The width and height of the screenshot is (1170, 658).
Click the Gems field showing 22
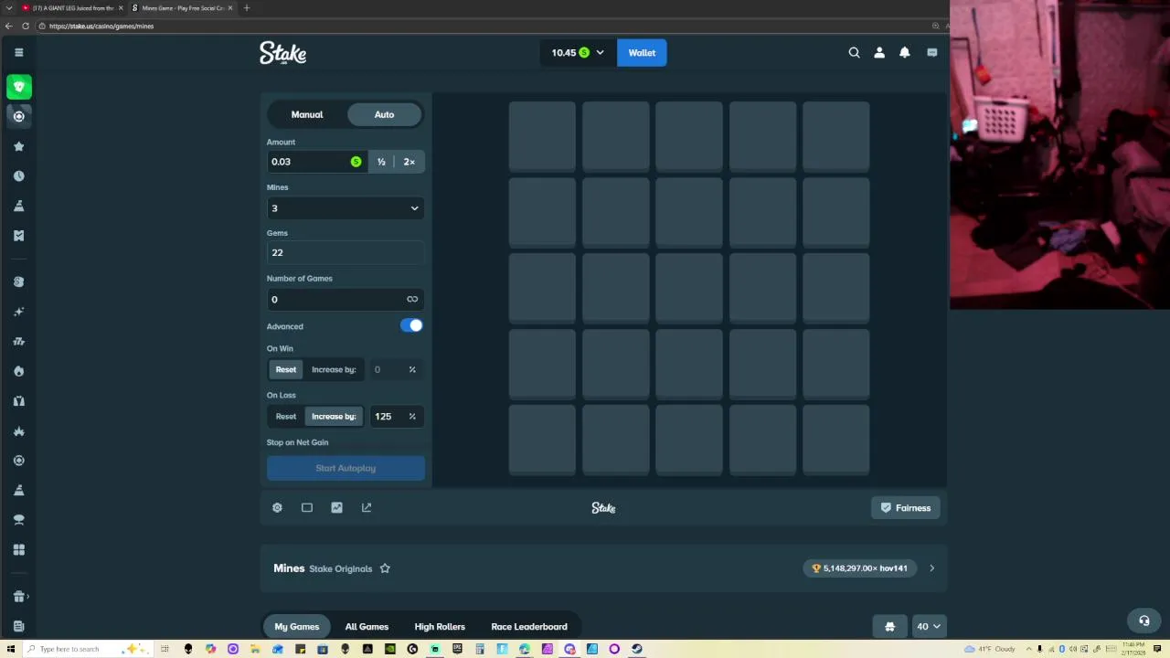(346, 252)
